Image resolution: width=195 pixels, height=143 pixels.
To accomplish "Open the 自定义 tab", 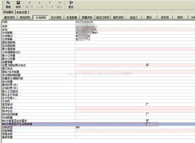I will 134,18.
